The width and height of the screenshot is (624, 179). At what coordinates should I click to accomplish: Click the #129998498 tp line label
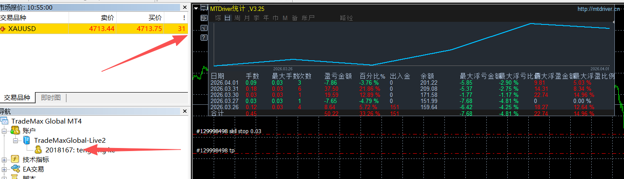(215, 150)
